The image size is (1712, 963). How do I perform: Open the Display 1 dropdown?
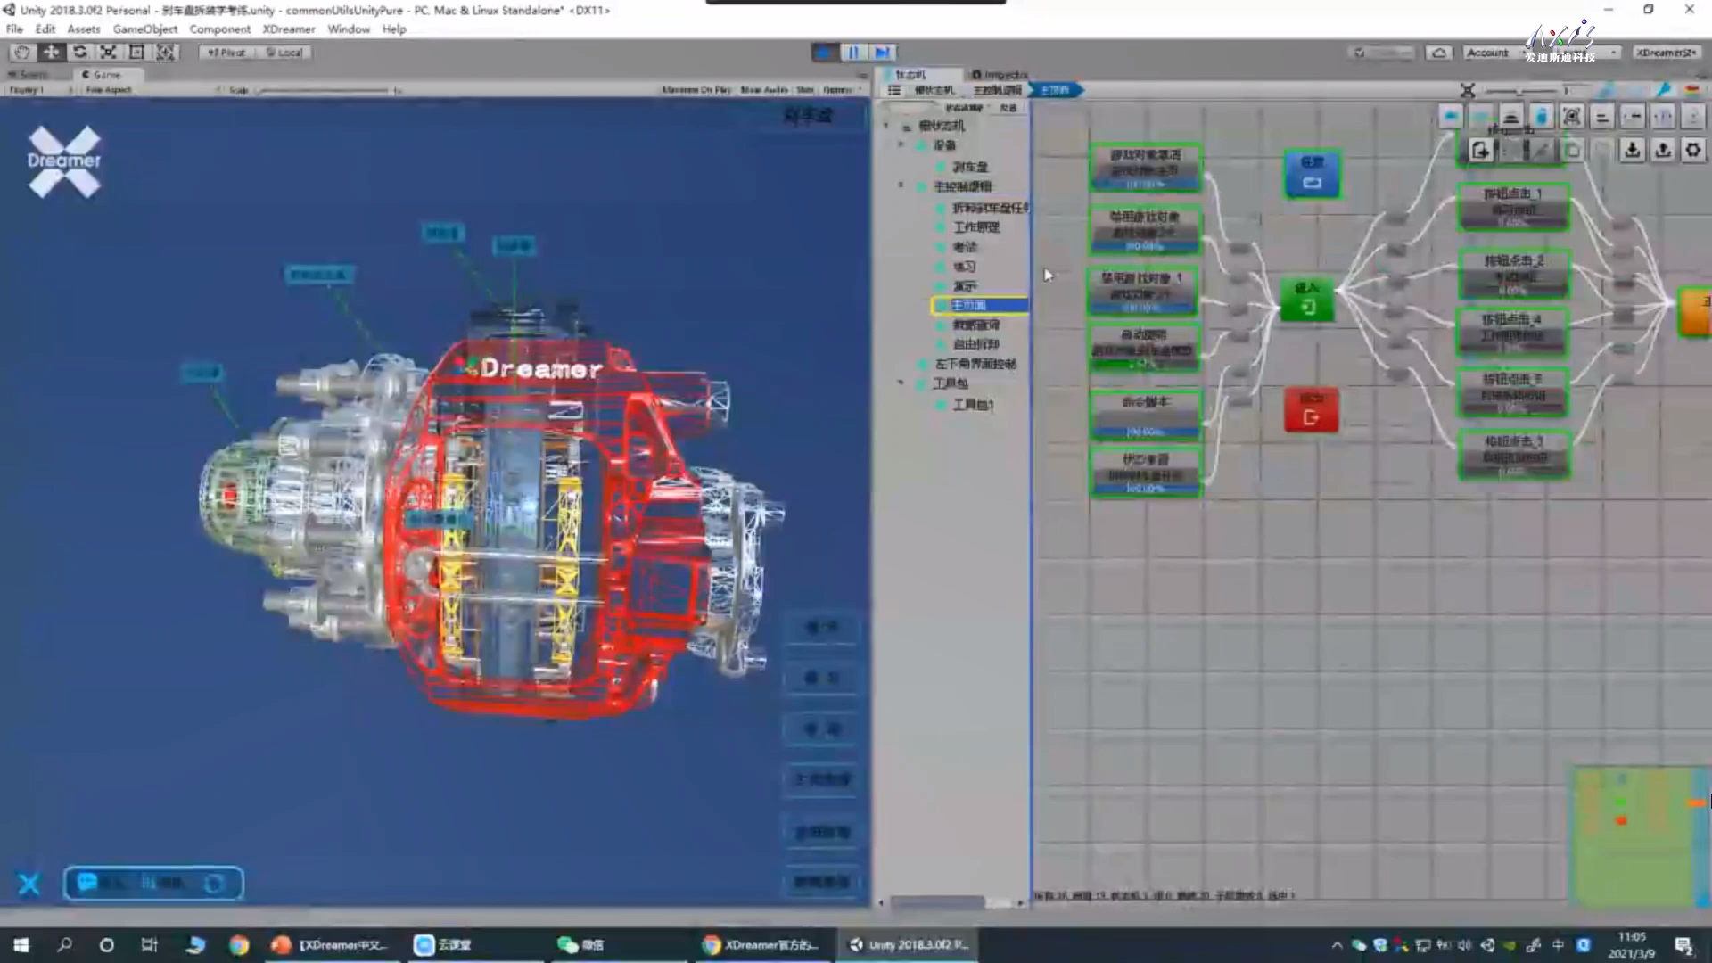click(39, 90)
